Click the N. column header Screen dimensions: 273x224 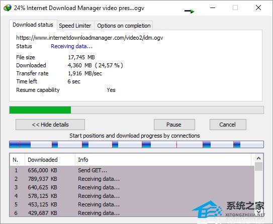click(18, 160)
